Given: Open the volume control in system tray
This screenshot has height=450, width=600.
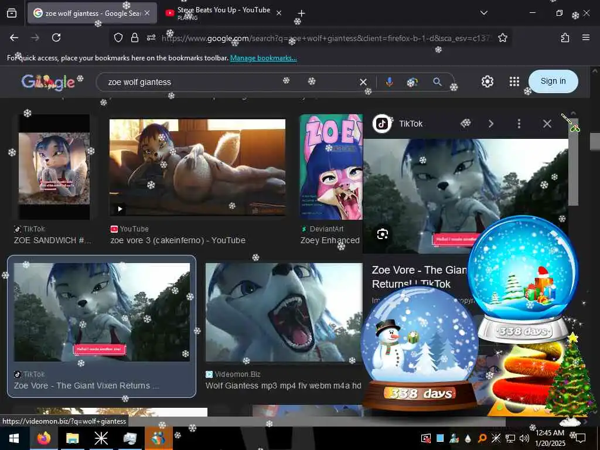Looking at the screenshot, I should (524, 438).
